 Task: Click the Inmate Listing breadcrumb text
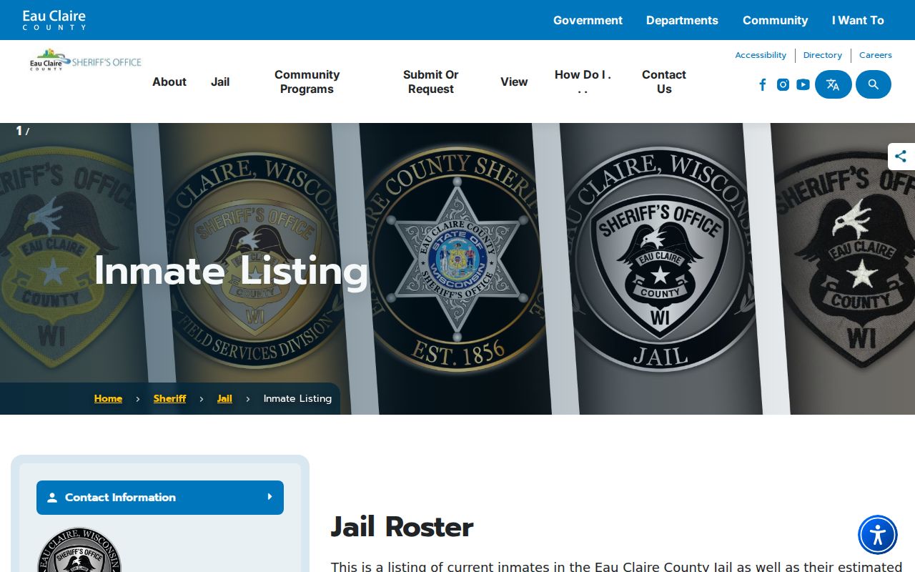coord(297,398)
